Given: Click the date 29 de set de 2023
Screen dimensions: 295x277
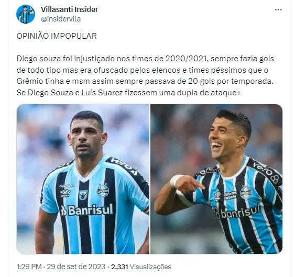Looking at the screenshot, I should click(76, 267).
